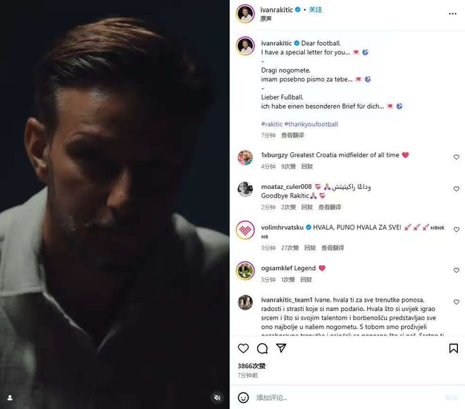
Task: Open the comment bubble icon below the post
Action: point(262,348)
